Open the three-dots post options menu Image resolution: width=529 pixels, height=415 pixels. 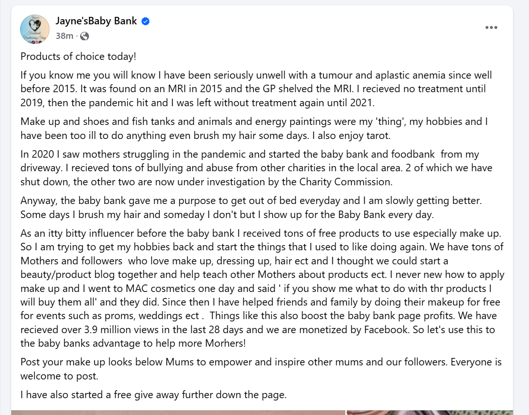tap(491, 28)
